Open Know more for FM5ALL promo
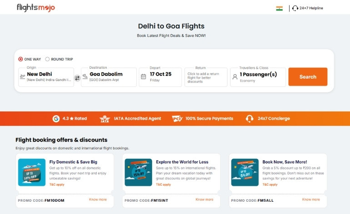 coord(311,199)
